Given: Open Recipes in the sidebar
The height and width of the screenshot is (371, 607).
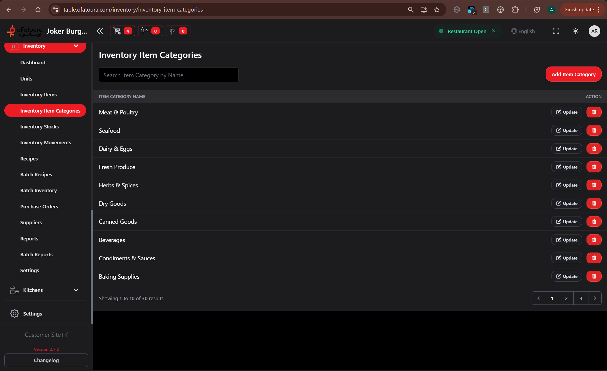Looking at the screenshot, I should tap(29, 159).
